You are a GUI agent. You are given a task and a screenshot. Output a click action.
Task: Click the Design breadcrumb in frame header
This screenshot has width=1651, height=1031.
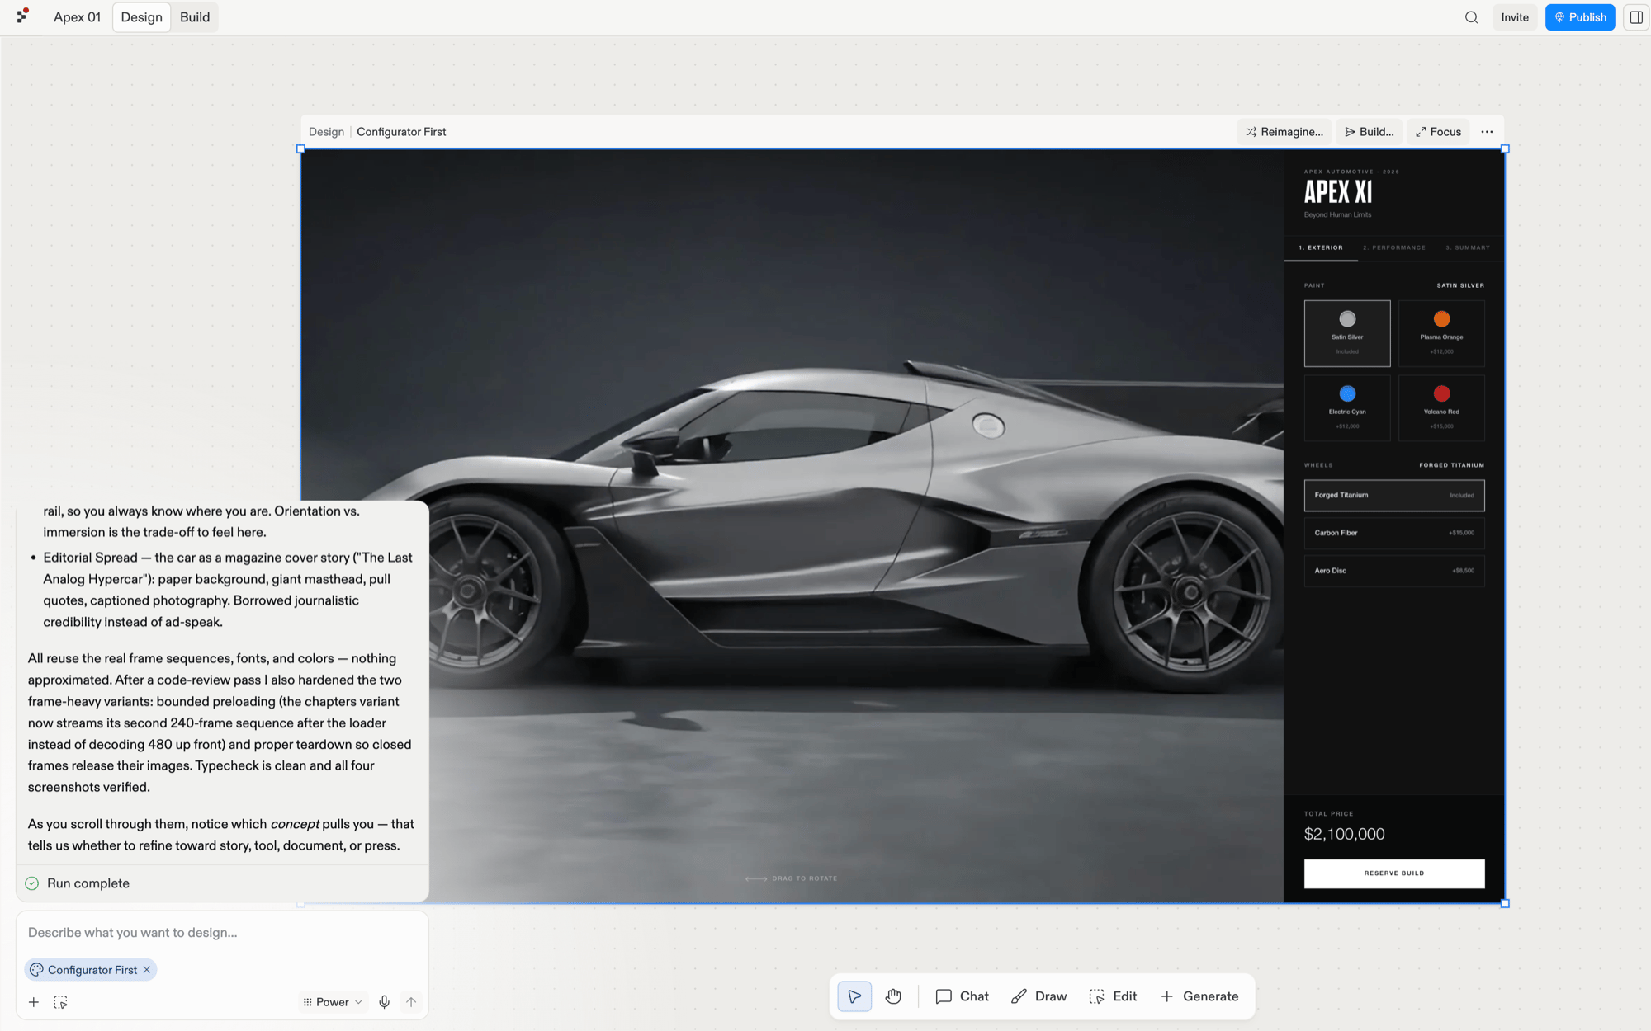coord(326,132)
